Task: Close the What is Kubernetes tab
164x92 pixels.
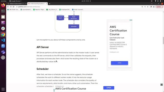Action: pyautogui.click(x=26, y=4)
